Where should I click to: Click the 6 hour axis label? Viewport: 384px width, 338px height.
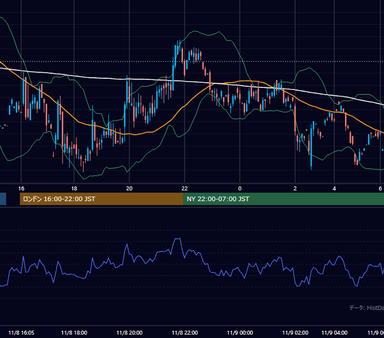[380, 189]
